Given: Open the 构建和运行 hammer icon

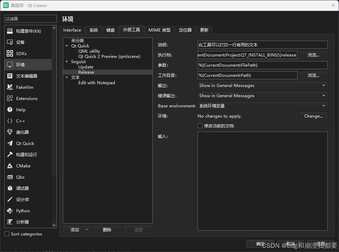Looking at the screenshot, I should pos(10,154).
